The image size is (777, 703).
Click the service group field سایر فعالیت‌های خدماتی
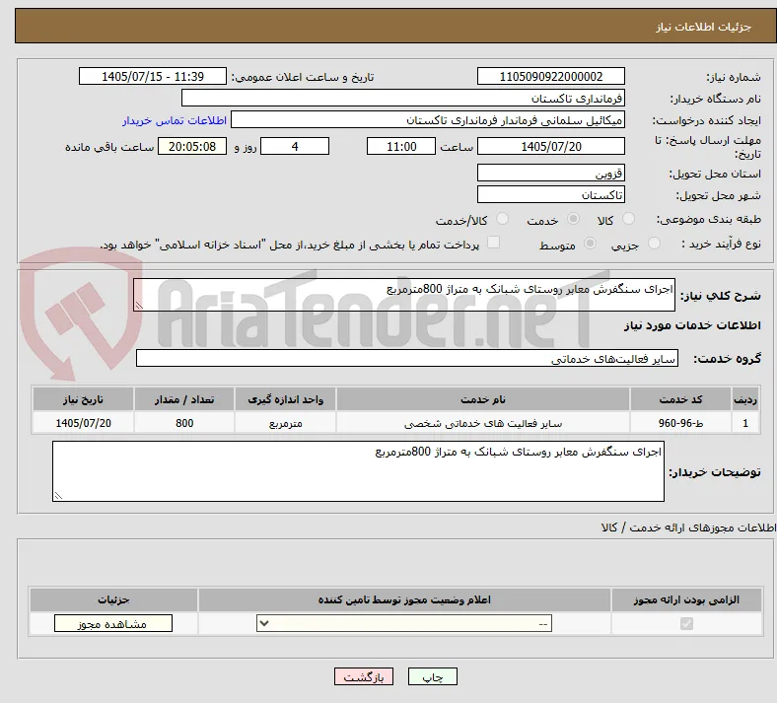(407, 358)
